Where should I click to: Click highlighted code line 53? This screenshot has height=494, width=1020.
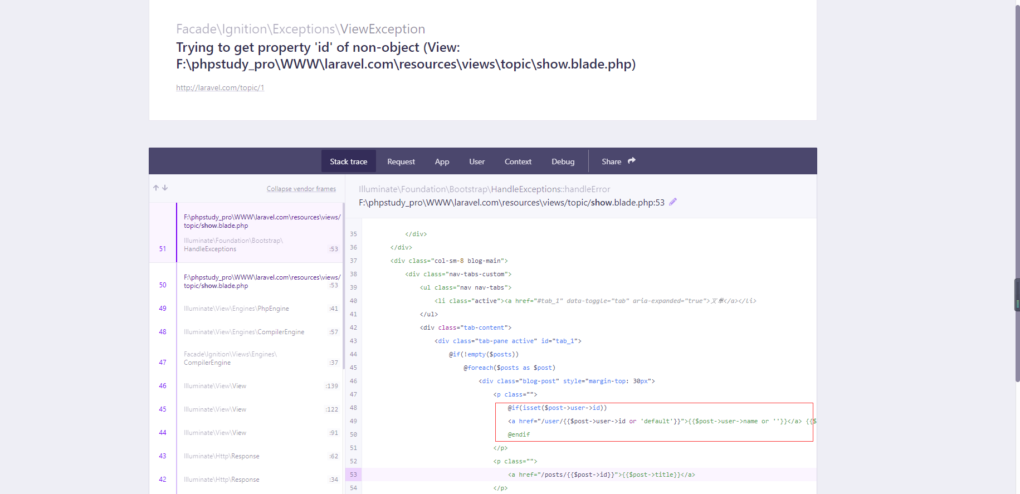pyautogui.click(x=580, y=475)
